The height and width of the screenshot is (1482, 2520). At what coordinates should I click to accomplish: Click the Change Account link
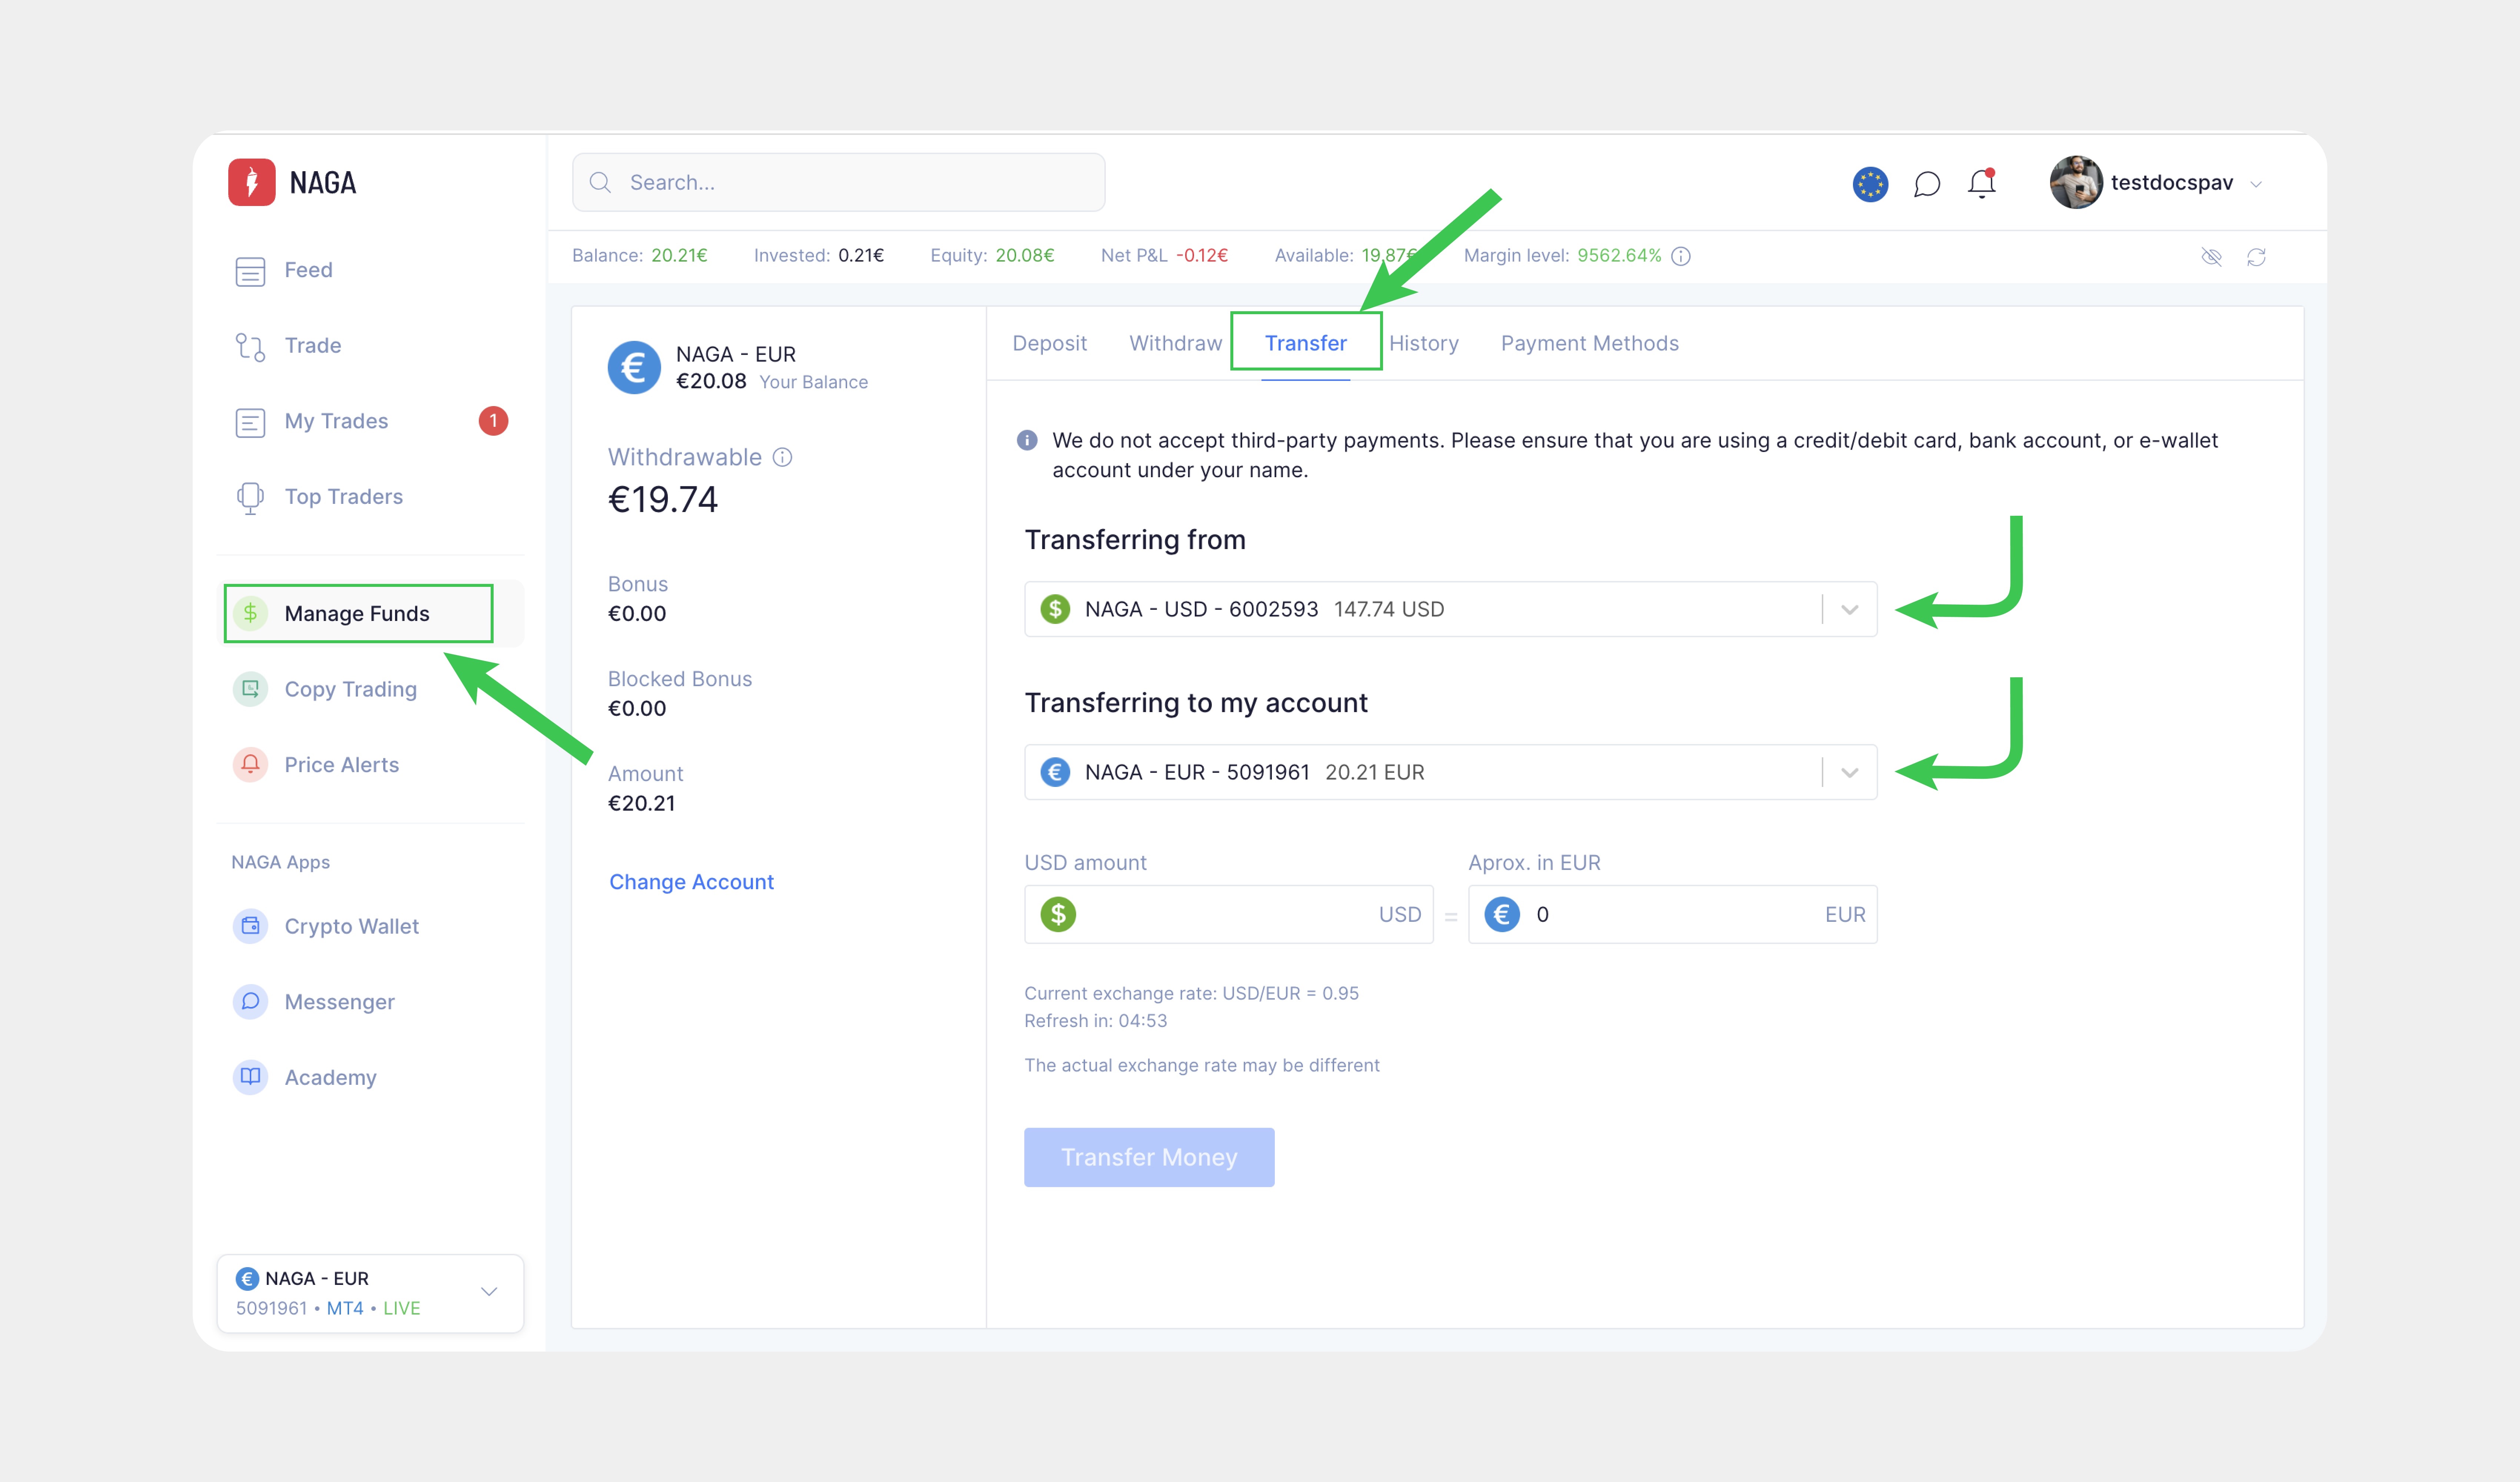pos(691,882)
